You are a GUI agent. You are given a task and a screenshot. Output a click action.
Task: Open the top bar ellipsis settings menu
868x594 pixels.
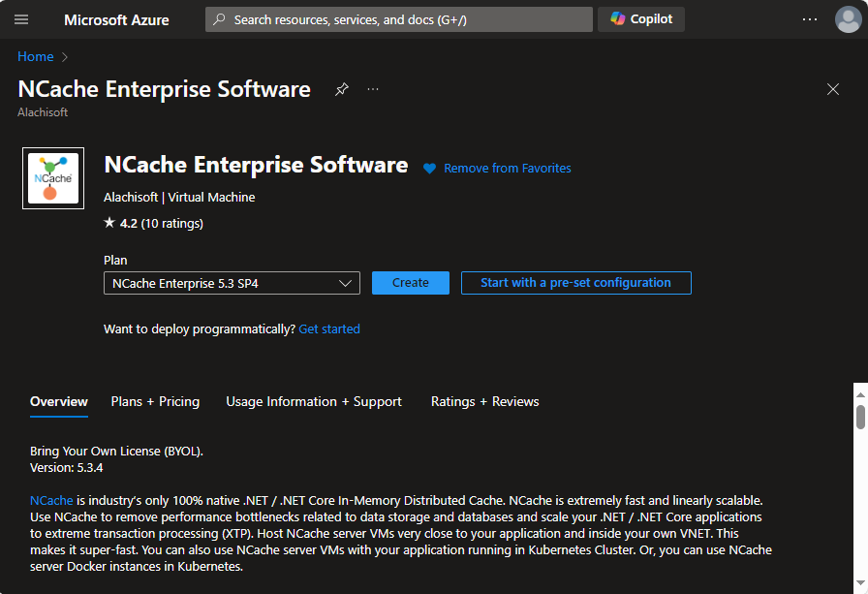[809, 19]
